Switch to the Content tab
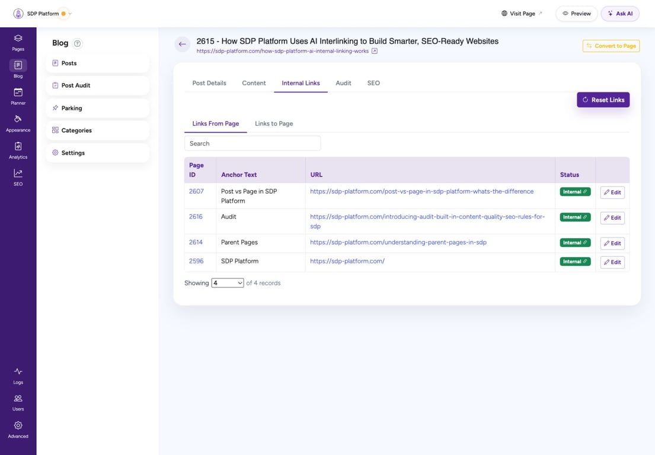This screenshot has width=655, height=455. point(254,83)
